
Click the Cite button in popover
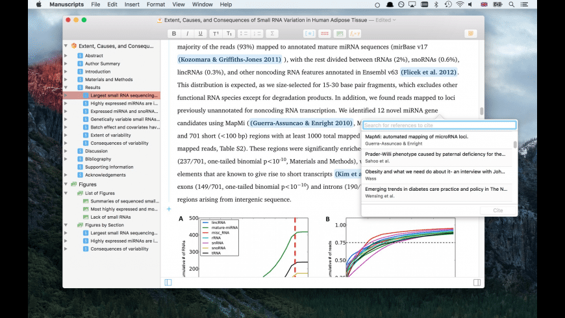coord(498,210)
